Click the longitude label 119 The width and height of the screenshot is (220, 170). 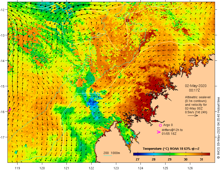[17, 168]
